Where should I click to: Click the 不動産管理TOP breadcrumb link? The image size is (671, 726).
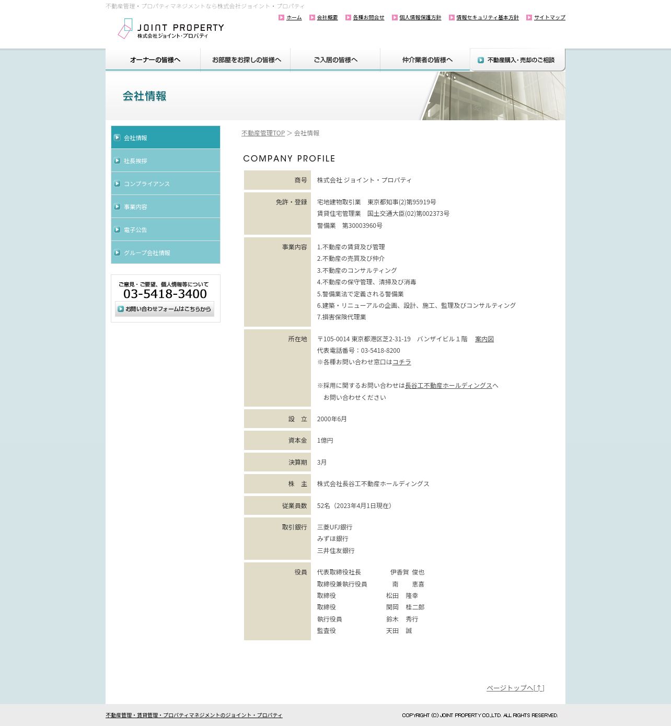pos(263,133)
